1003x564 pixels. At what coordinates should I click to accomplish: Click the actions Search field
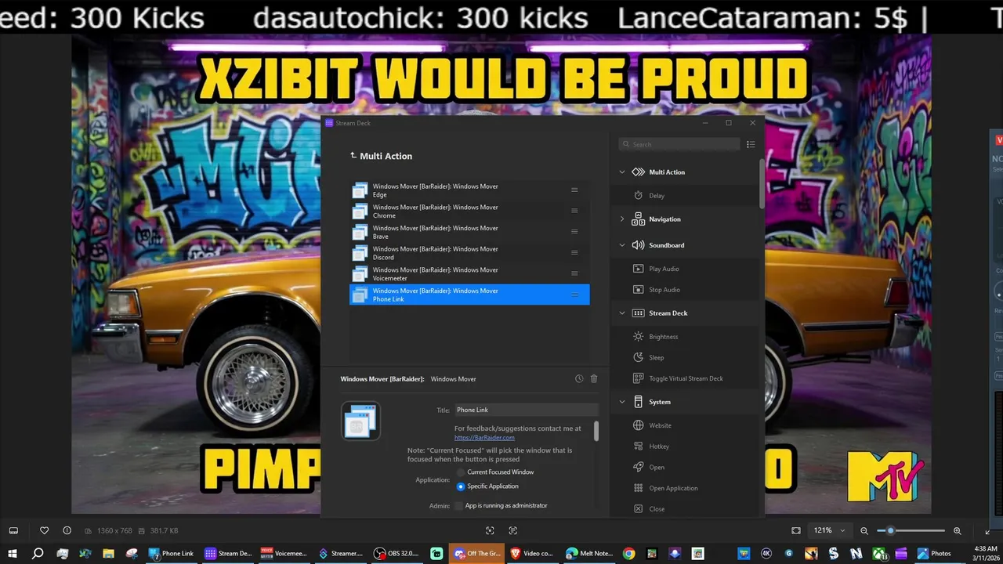coord(679,144)
